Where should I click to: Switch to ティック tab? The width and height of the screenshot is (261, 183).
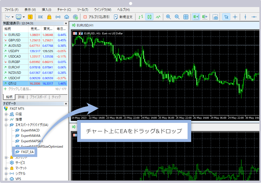(x=56, y=97)
